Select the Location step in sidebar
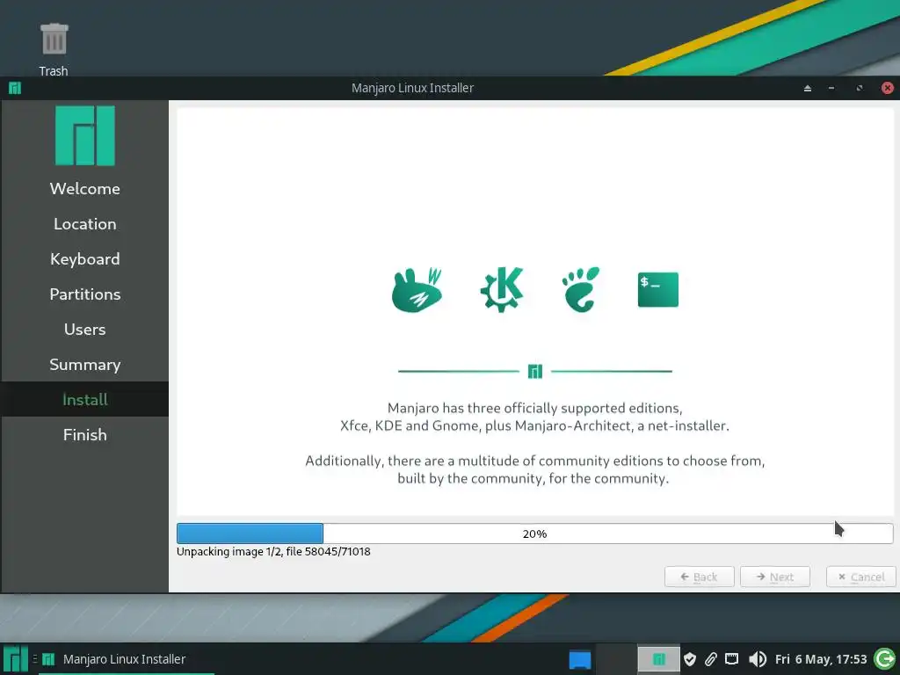The width and height of the screenshot is (900, 675). point(85,224)
